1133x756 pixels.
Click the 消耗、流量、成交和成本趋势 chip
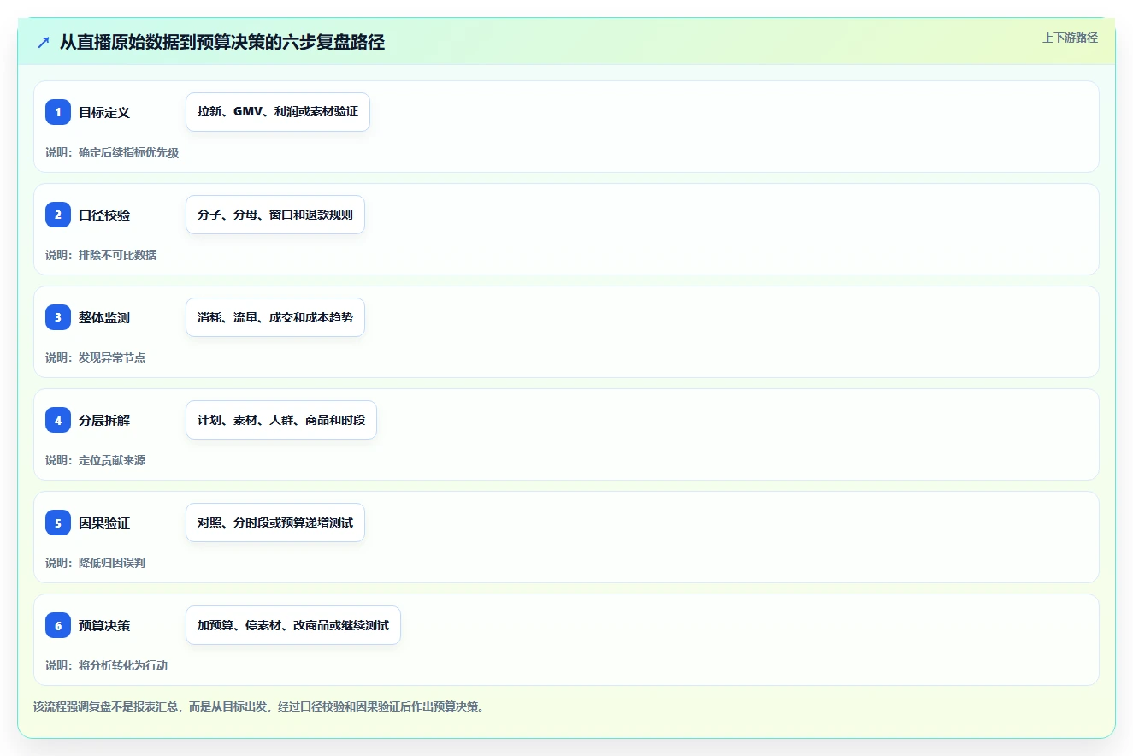(275, 317)
